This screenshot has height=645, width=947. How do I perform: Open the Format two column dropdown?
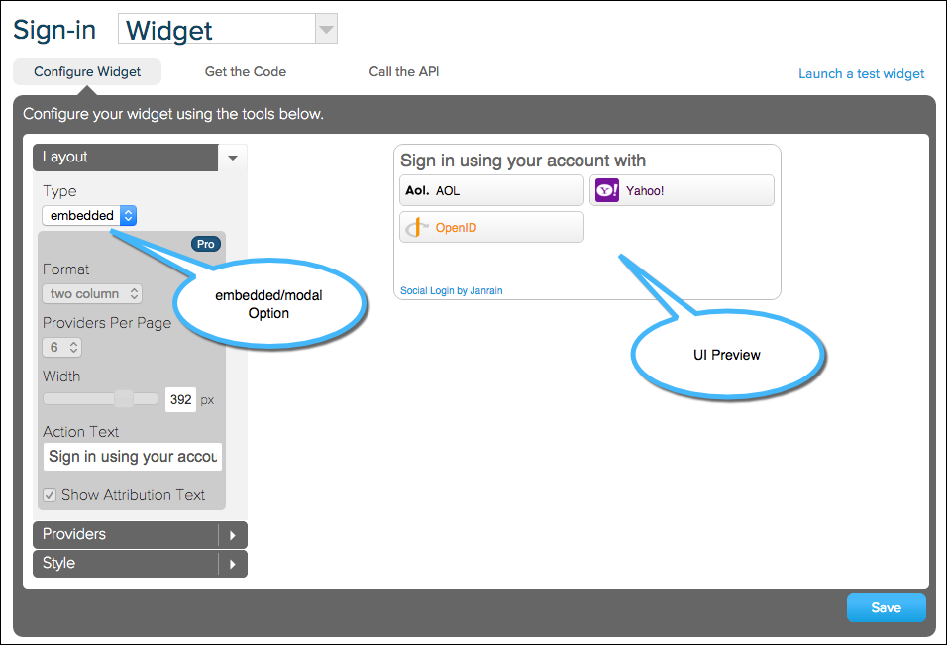(x=92, y=293)
